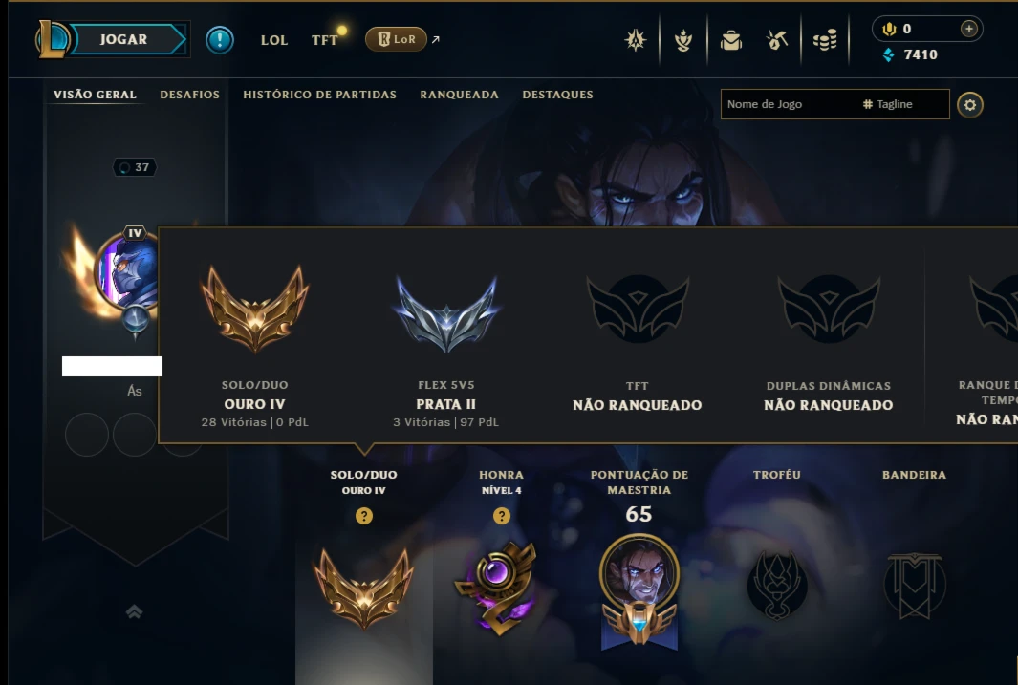1018x685 pixels.
Task: Open the notifications alert icon
Action: [220, 40]
